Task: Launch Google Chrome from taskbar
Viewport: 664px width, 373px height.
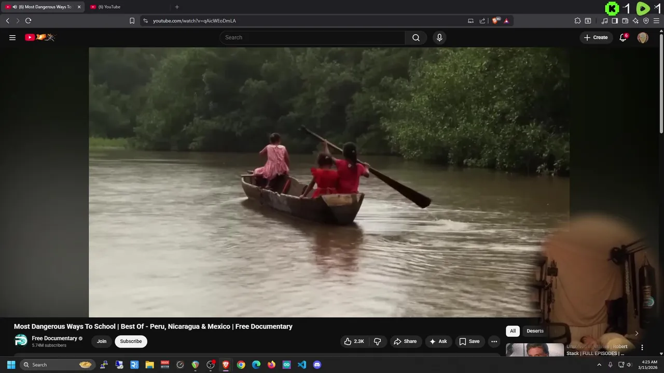Action: (241, 365)
